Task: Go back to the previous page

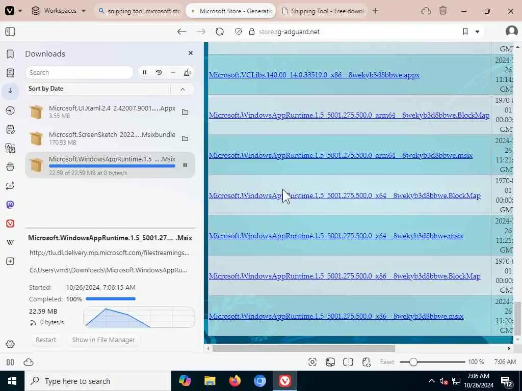Action: point(182,32)
